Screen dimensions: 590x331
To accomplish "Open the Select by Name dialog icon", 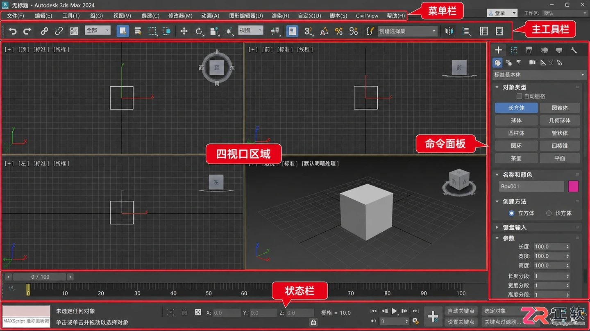I will [x=138, y=31].
